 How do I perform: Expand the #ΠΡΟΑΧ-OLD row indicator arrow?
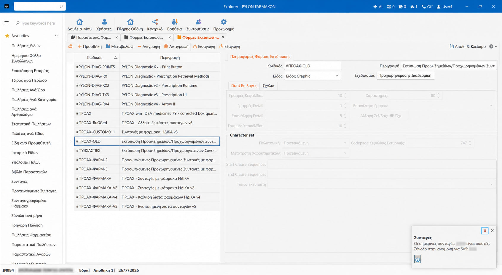(70, 141)
